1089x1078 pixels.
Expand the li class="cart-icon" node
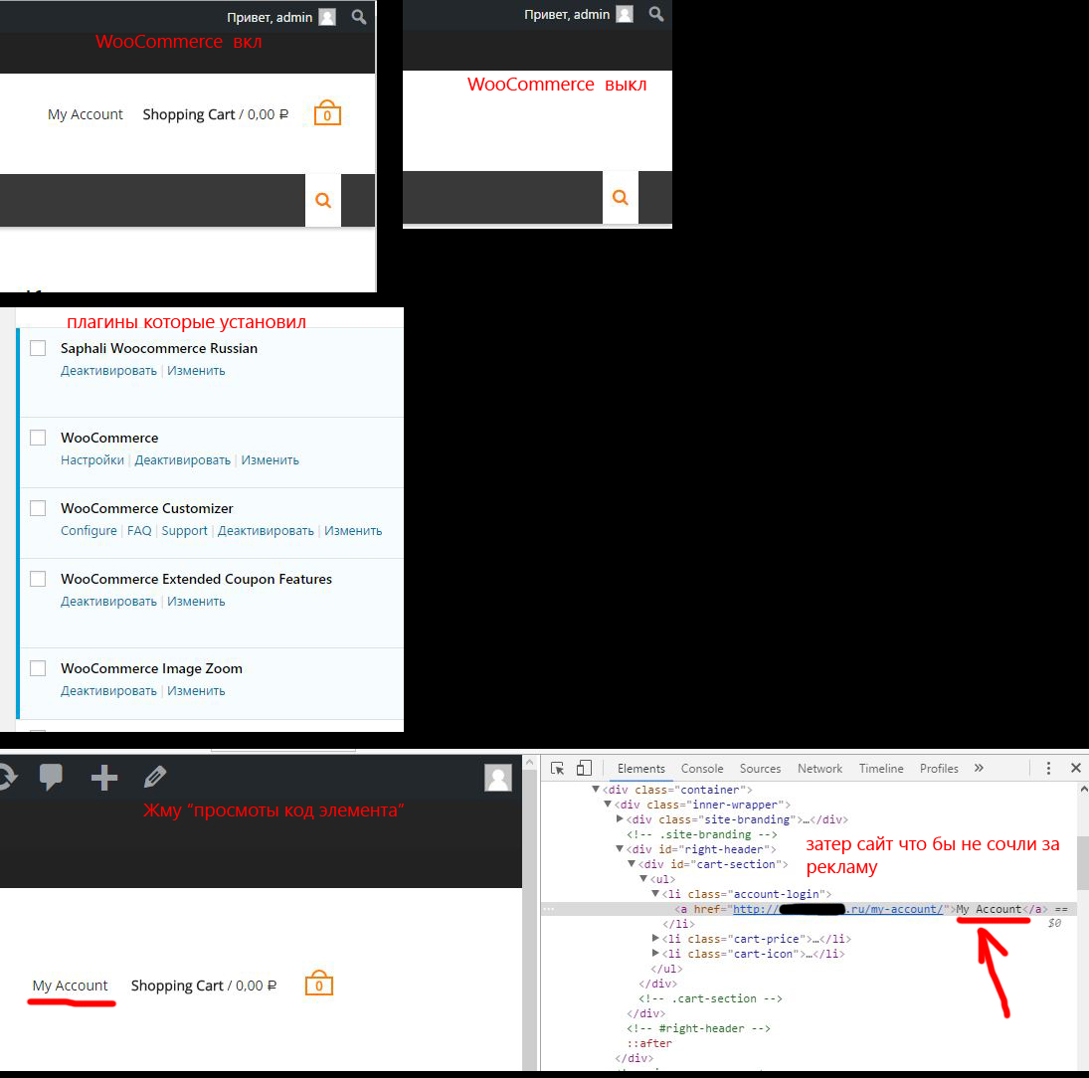pyautogui.click(x=655, y=954)
